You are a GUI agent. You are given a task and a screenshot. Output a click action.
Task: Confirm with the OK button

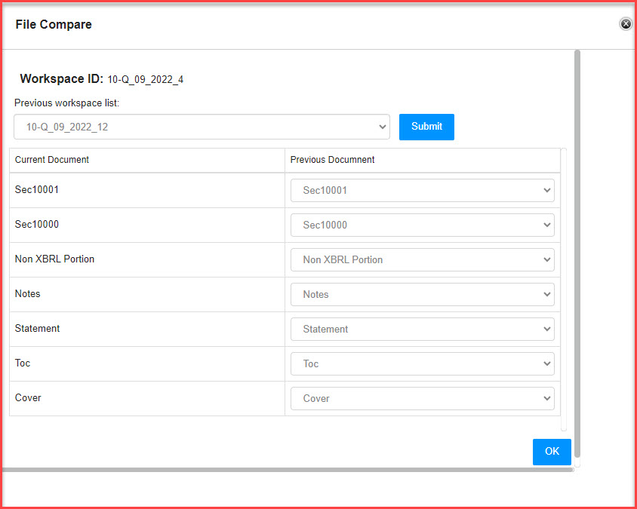coord(552,452)
